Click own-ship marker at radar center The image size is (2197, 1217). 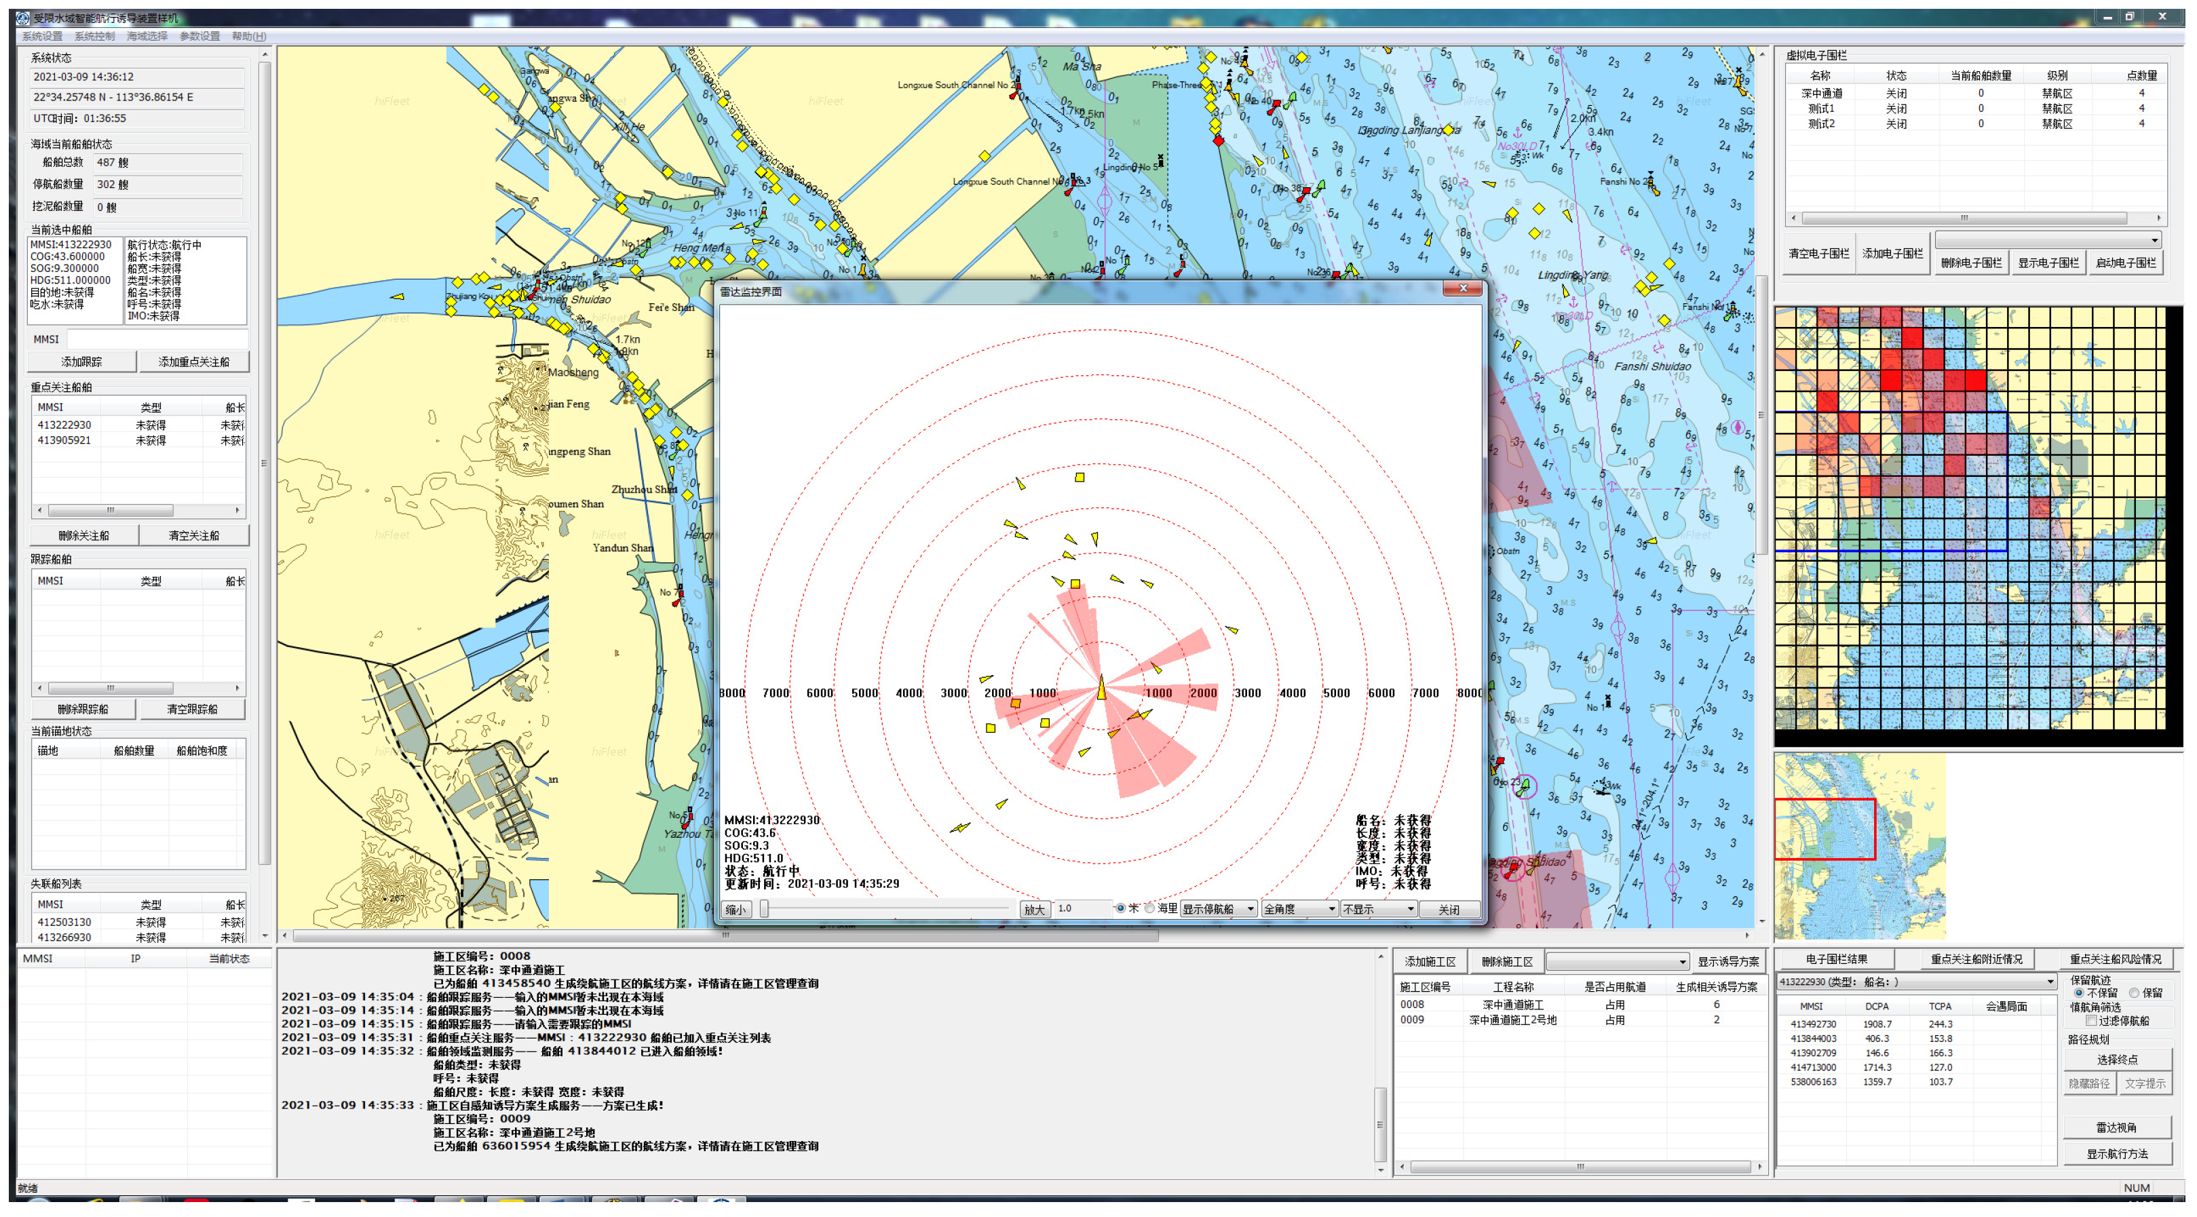(1101, 690)
